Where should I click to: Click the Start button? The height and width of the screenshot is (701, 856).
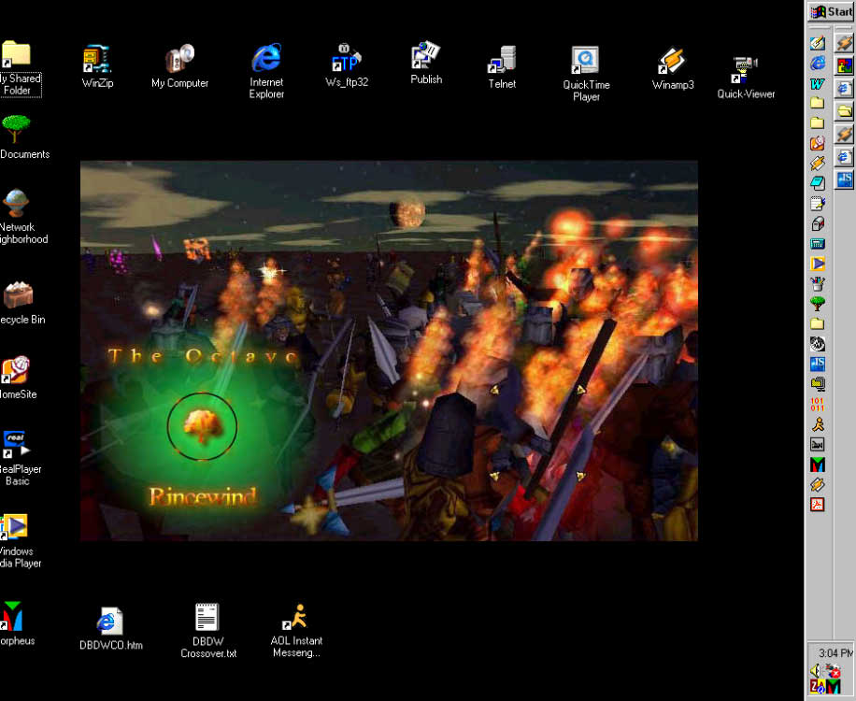tap(831, 11)
